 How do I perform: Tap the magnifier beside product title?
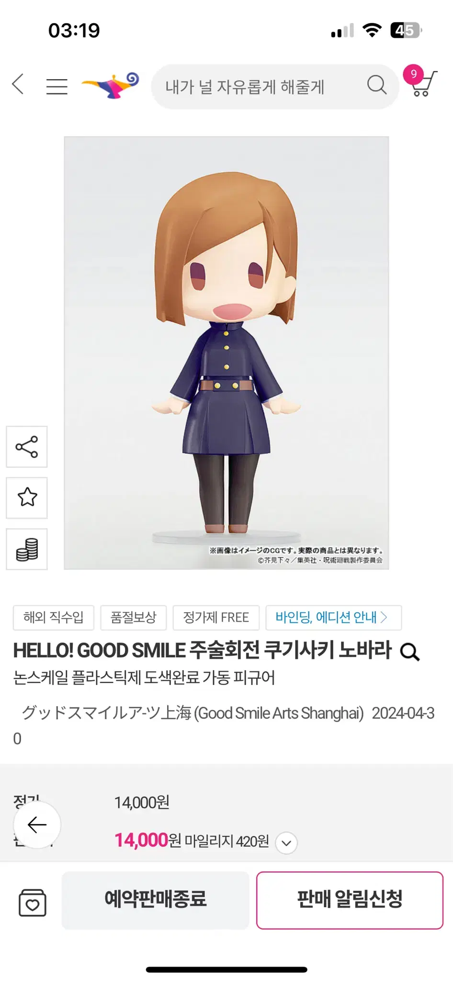tap(409, 651)
